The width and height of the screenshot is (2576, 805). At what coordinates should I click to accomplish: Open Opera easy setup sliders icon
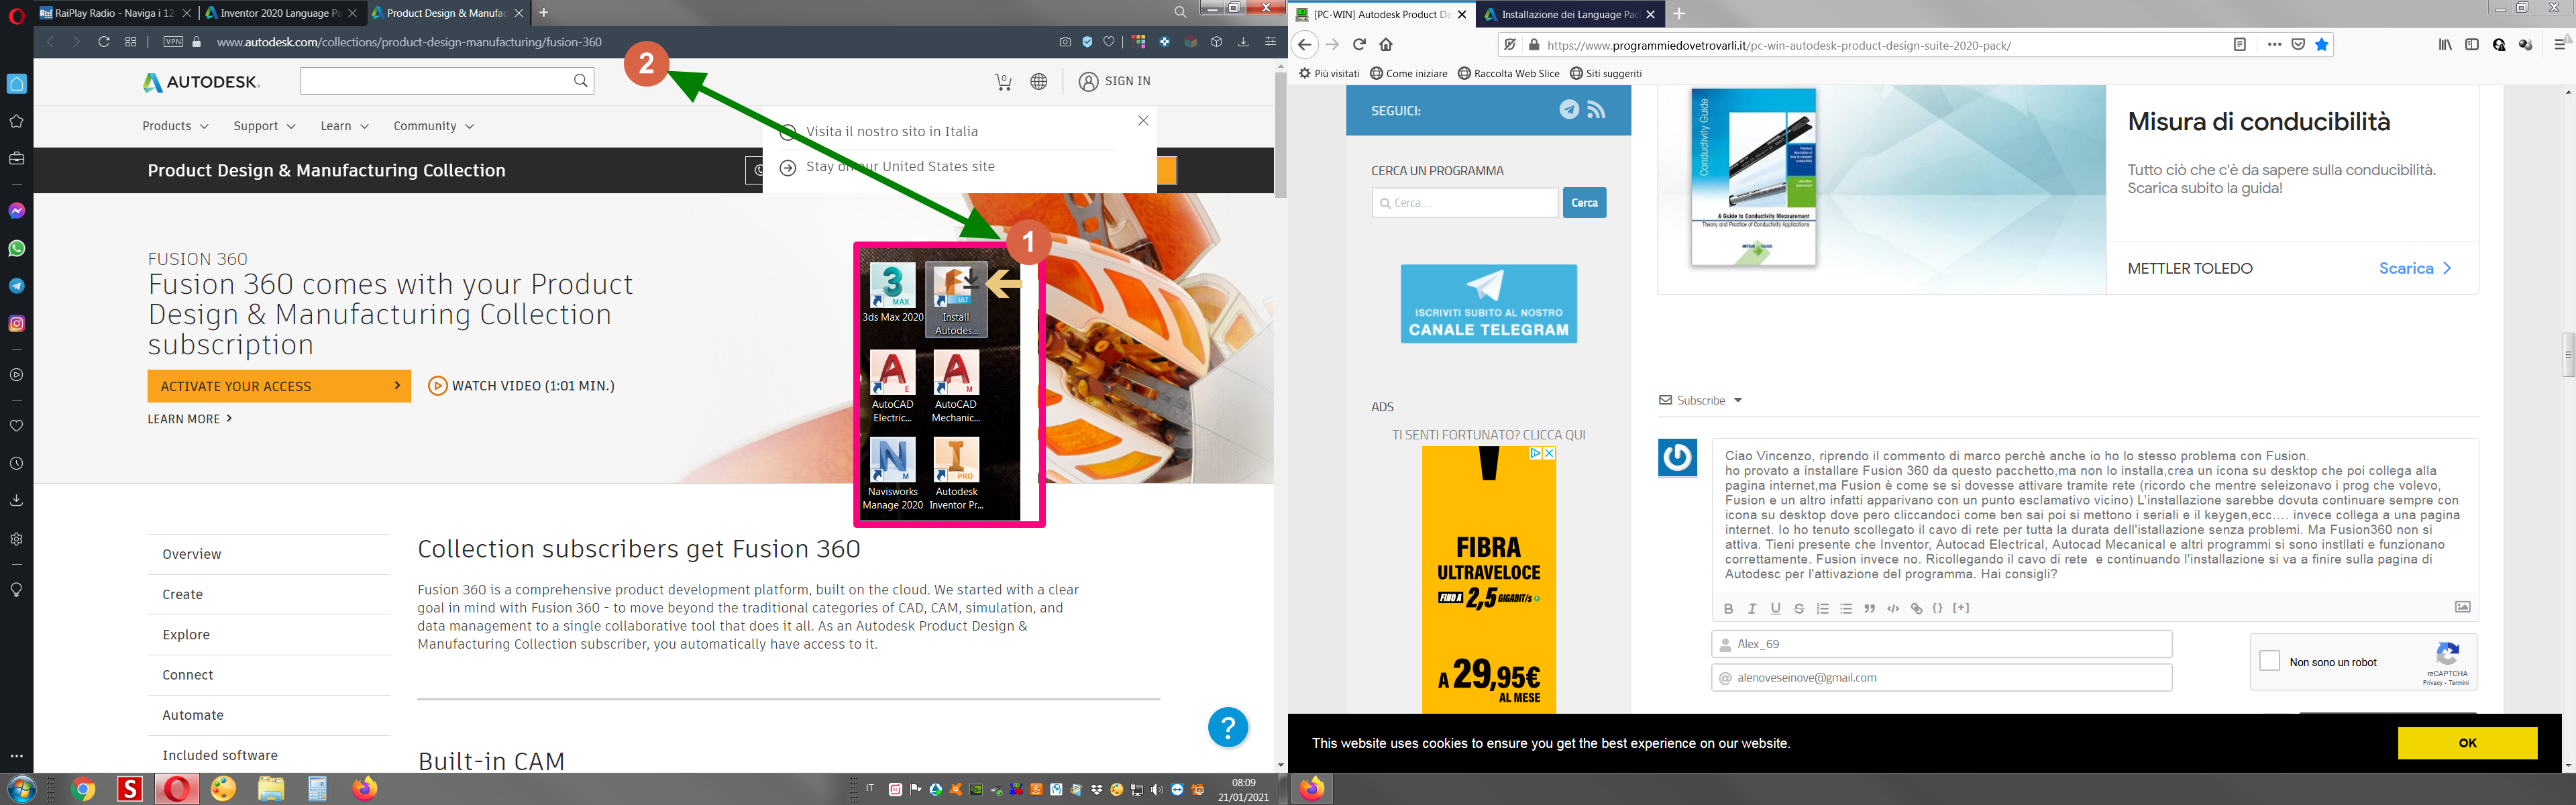tap(1270, 42)
